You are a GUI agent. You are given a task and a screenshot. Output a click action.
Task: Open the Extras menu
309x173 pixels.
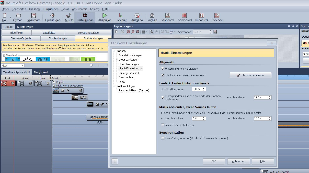(x=65, y=9)
